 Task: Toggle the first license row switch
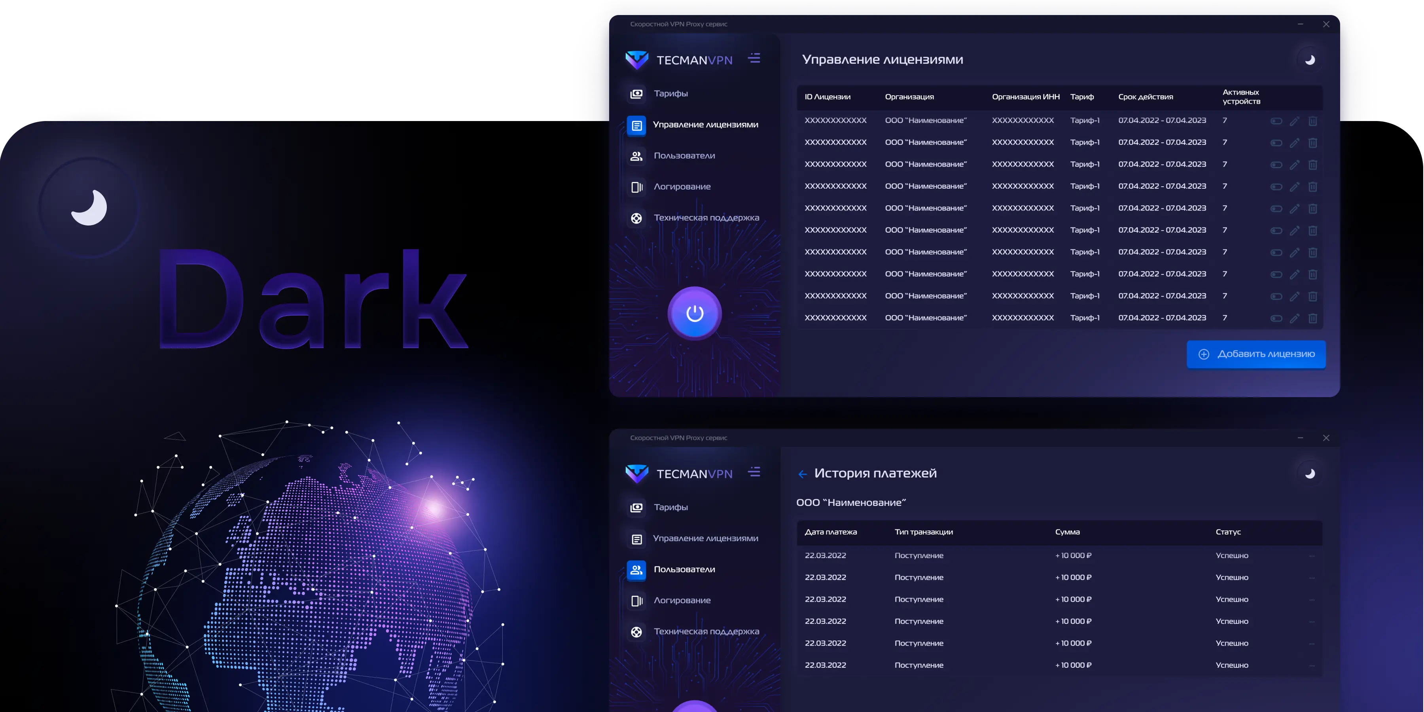pos(1276,121)
